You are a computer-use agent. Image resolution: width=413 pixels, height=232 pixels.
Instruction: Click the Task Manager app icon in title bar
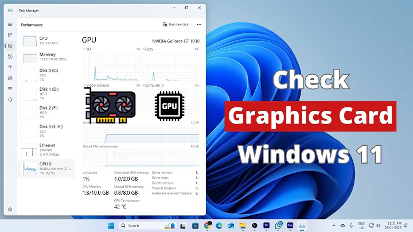[10, 10]
